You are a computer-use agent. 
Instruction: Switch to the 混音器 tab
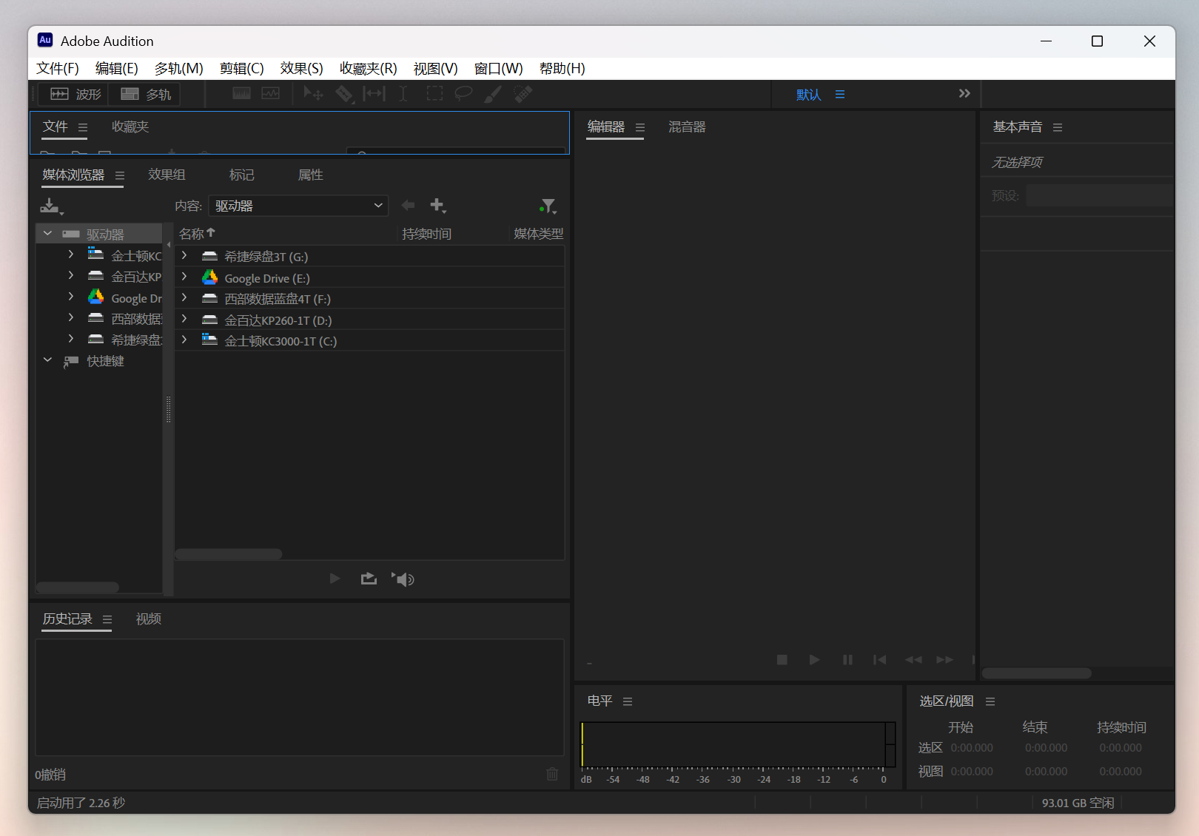coord(687,127)
